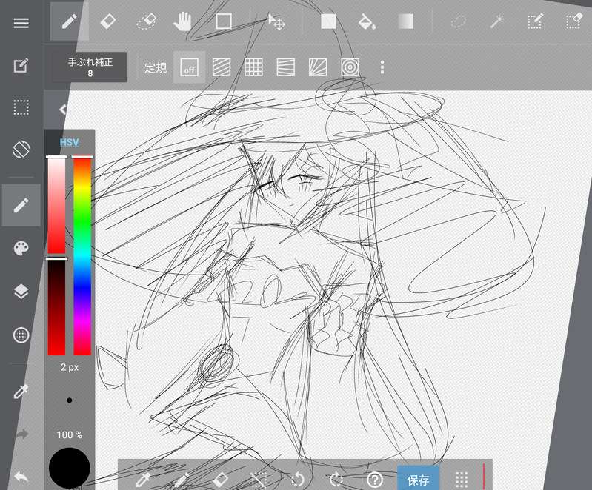Pick the filled rectangle tool

328,21
